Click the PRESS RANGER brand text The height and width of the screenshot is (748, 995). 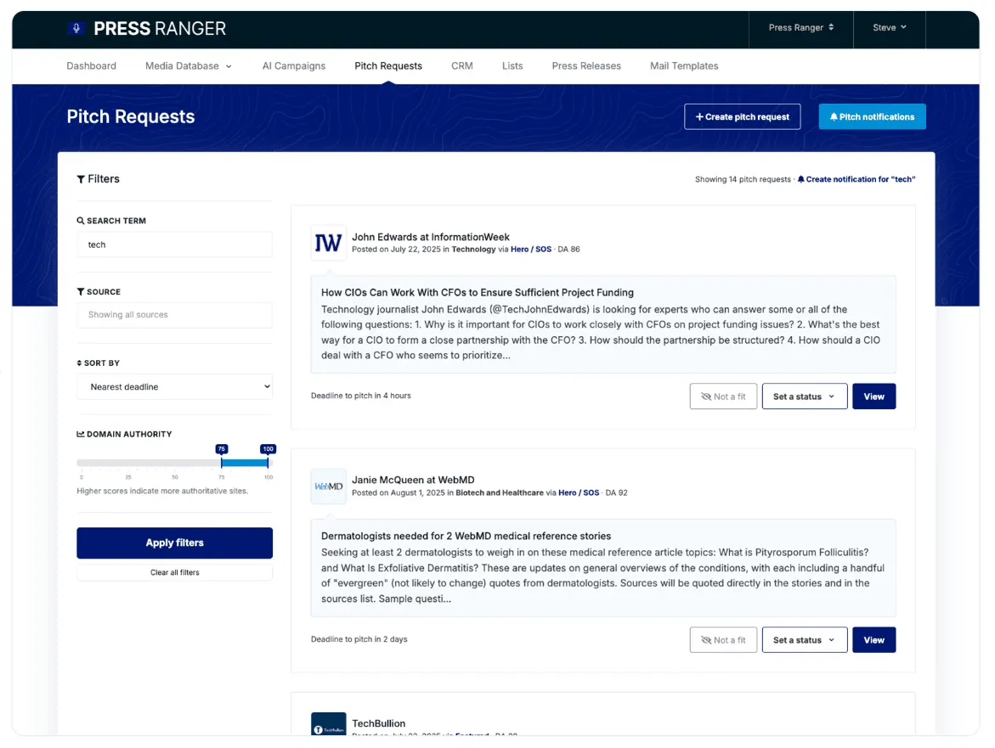(159, 29)
